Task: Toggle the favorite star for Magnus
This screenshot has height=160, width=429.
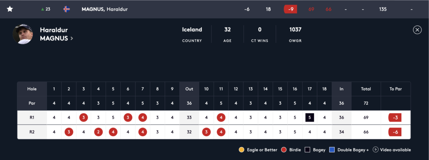Action: [10, 9]
